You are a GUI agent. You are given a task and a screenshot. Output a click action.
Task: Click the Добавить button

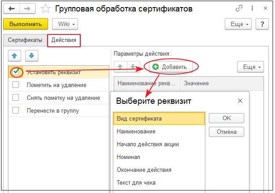coord(170,67)
